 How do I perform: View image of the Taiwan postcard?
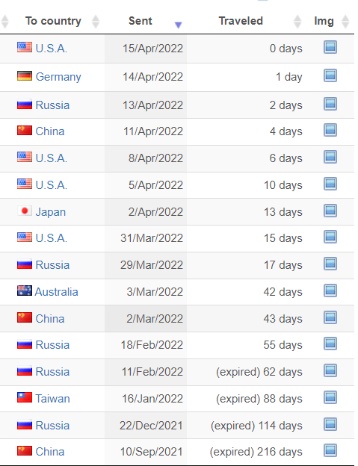330,397
